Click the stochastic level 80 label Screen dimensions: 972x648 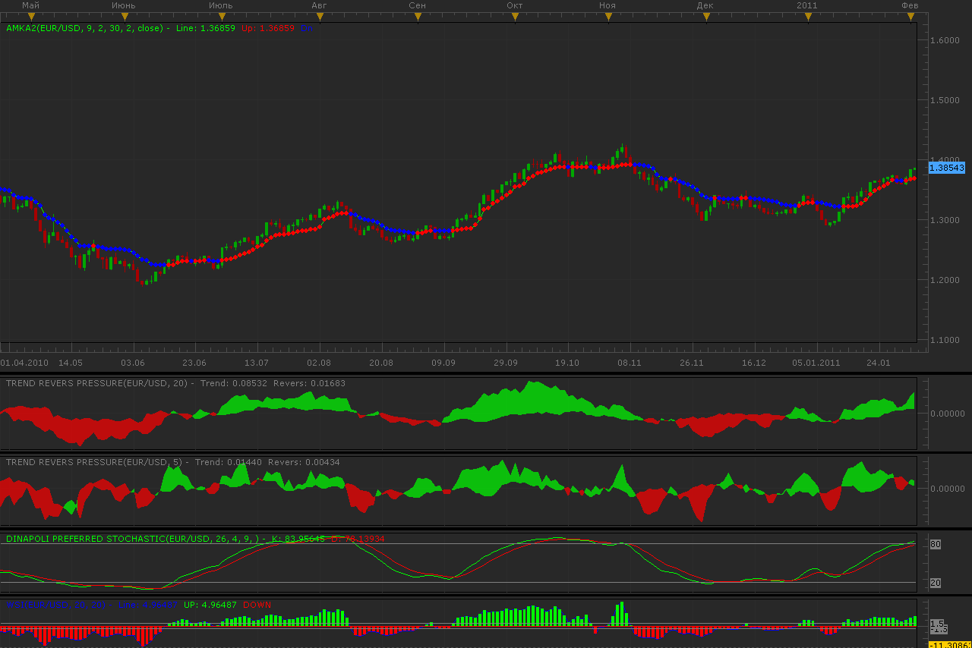pos(936,544)
